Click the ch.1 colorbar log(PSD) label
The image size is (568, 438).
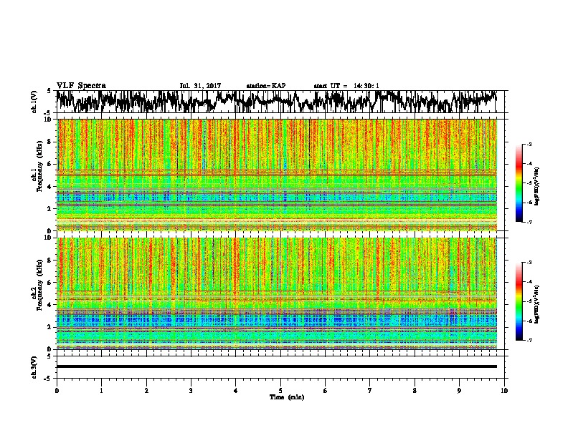(537, 187)
